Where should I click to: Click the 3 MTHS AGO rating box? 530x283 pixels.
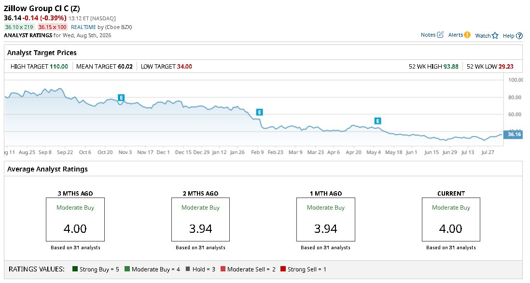(x=75, y=219)
